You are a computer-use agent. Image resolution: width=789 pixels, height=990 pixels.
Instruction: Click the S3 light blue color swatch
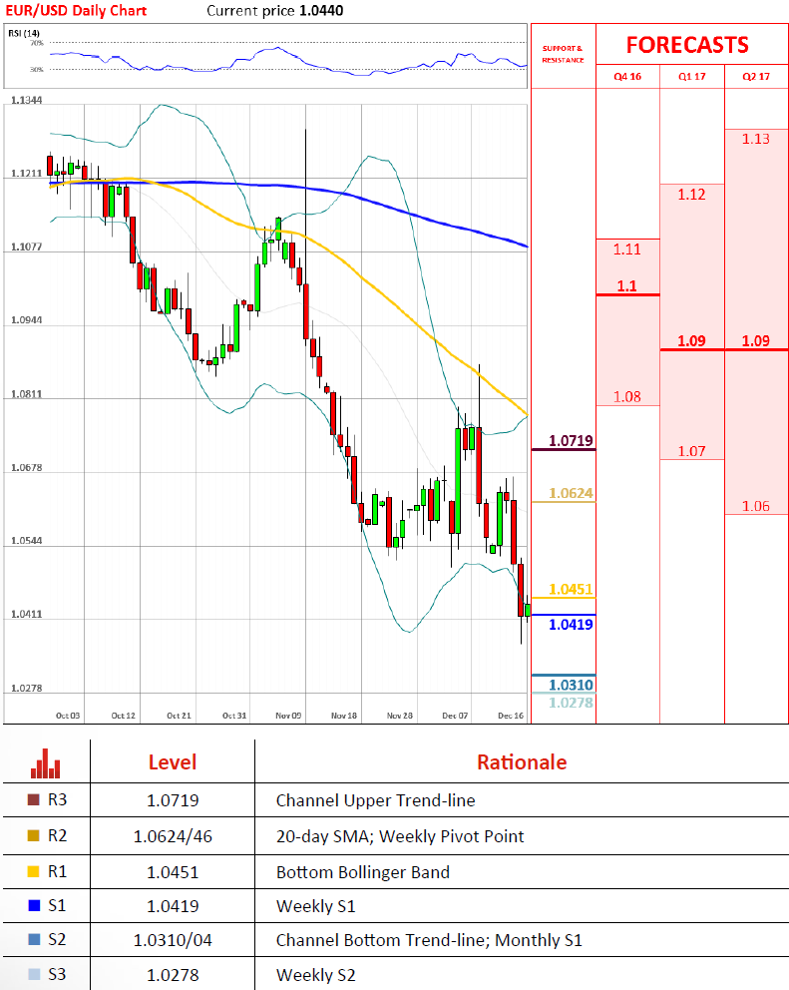[x=35, y=974]
